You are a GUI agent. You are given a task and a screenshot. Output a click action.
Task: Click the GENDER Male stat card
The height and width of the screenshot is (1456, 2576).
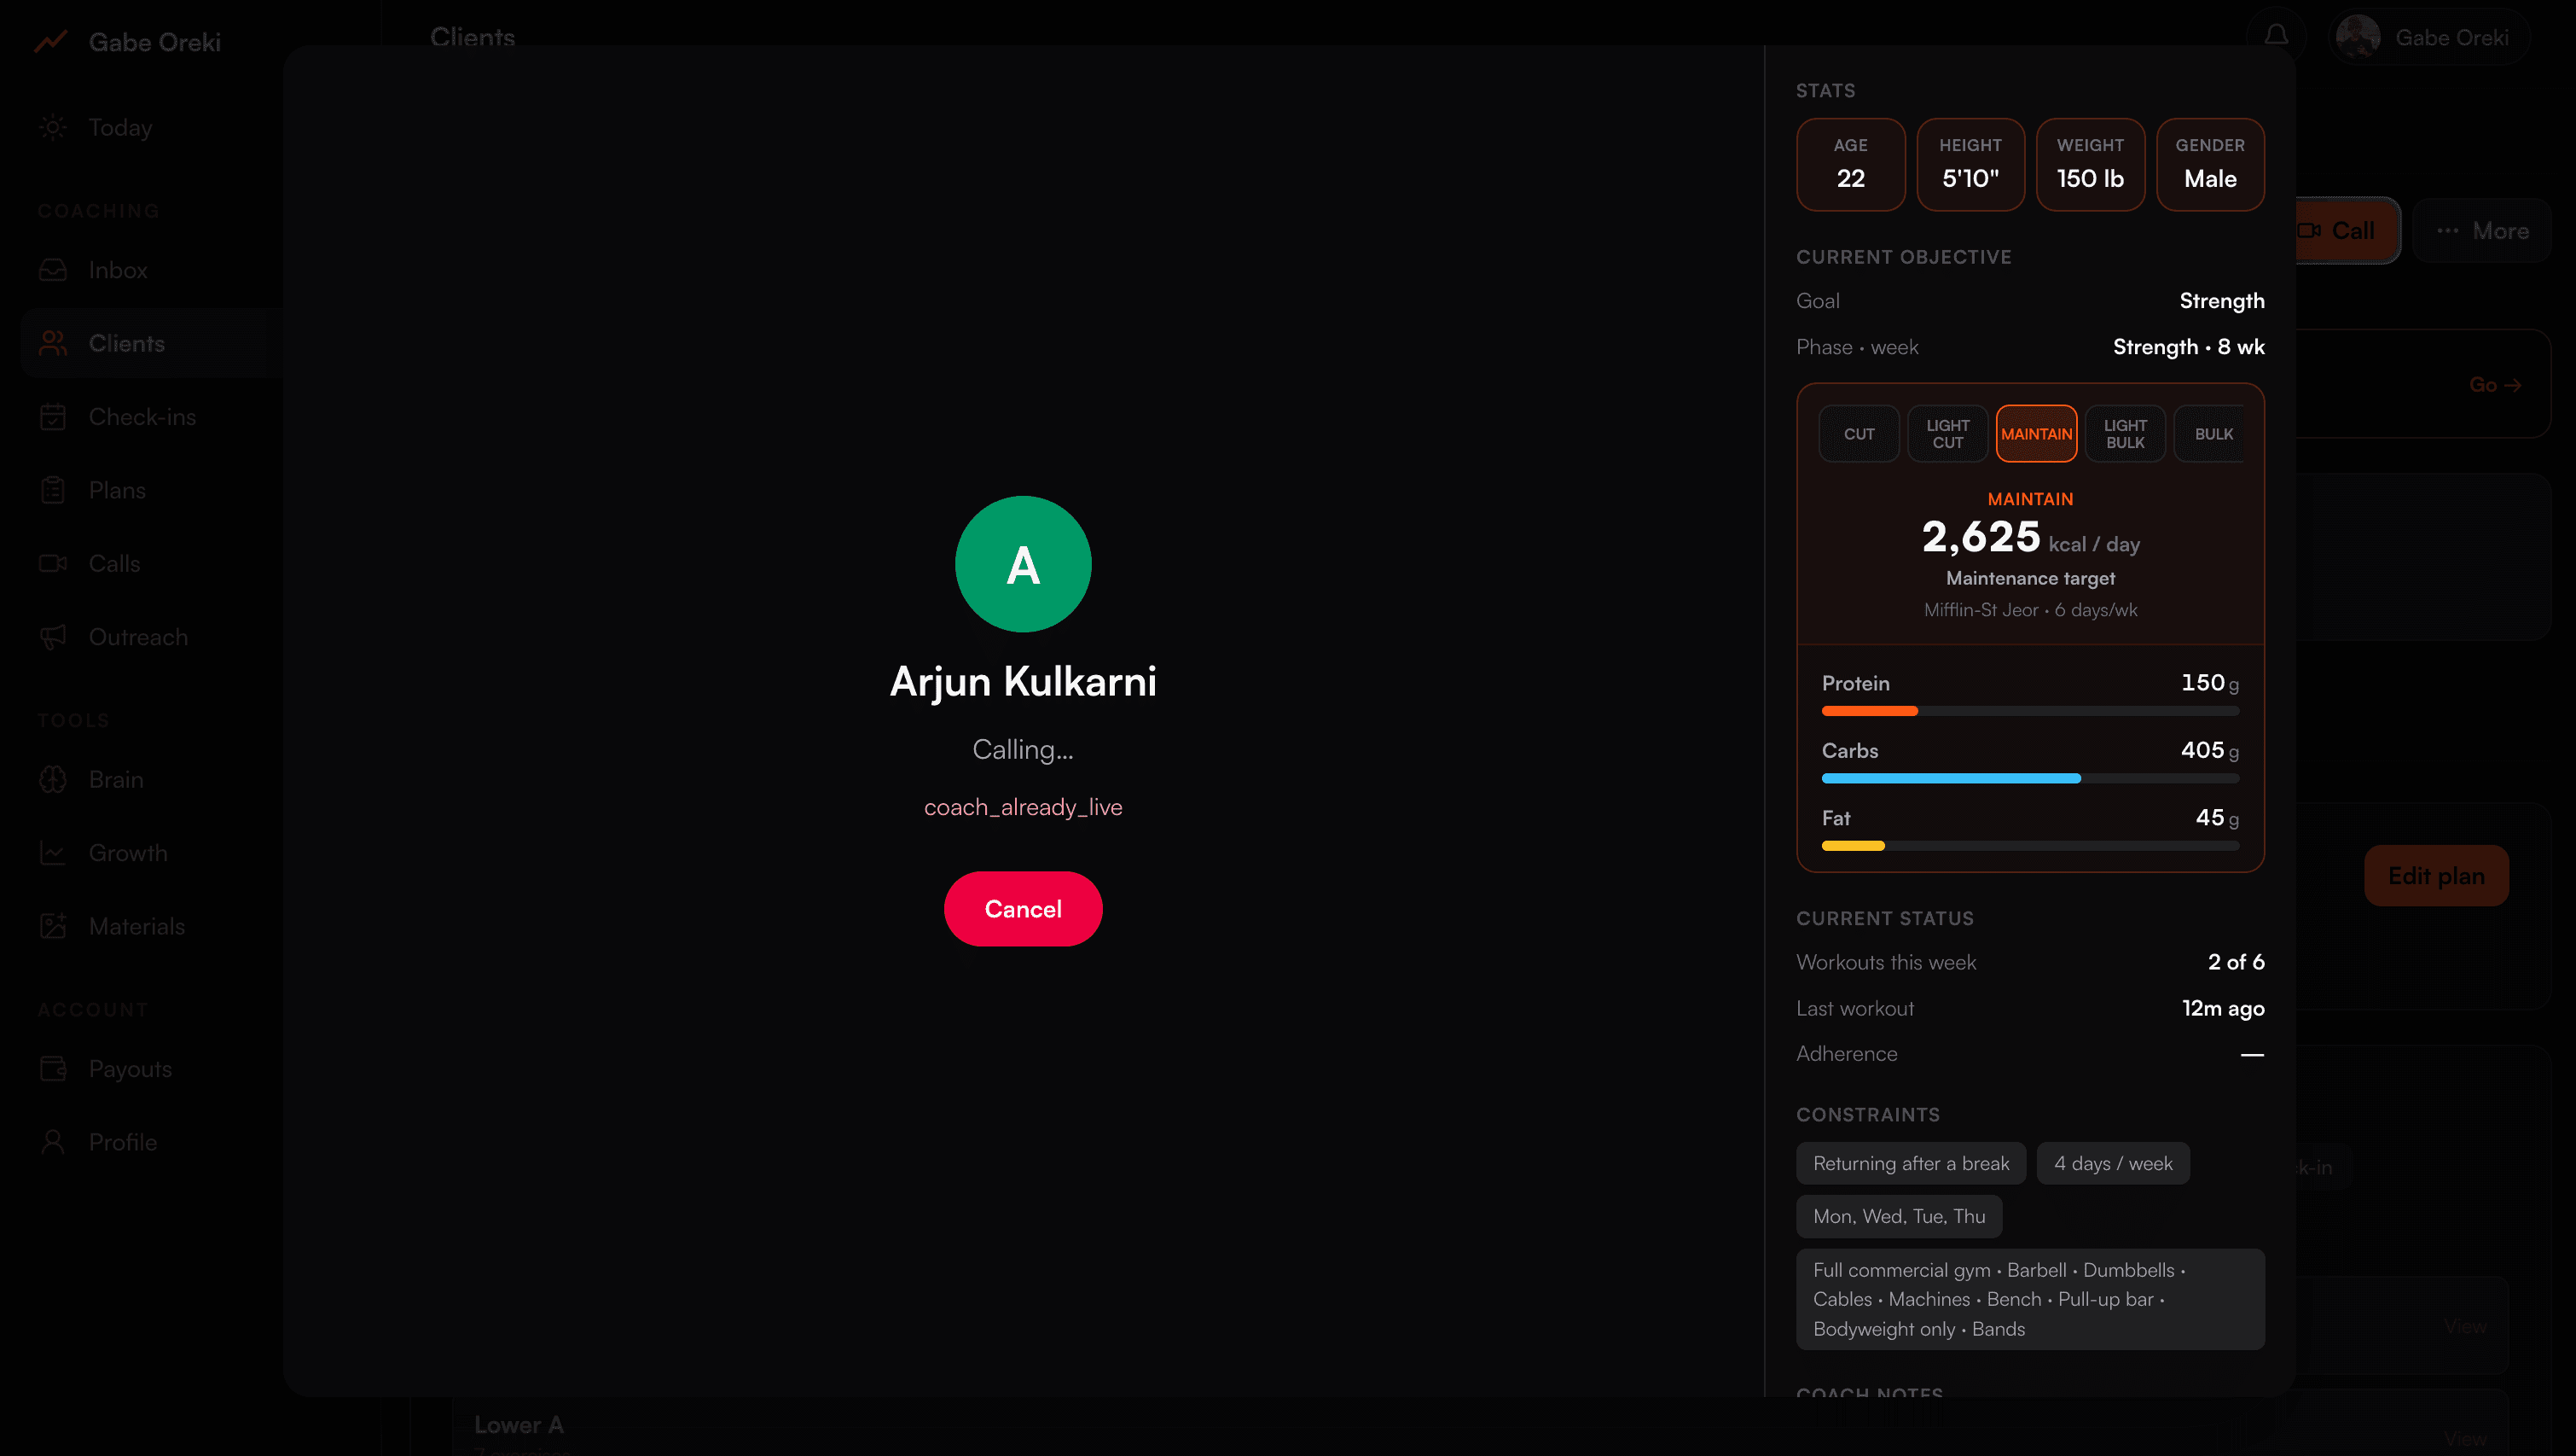pyautogui.click(x=2210, y=164)
